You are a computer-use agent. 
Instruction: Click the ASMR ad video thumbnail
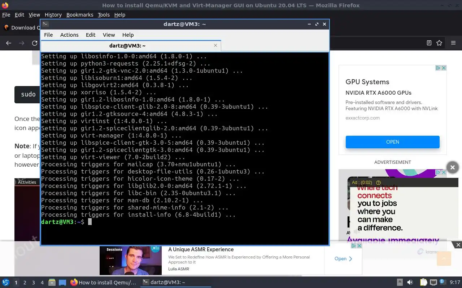coord(131,260)
